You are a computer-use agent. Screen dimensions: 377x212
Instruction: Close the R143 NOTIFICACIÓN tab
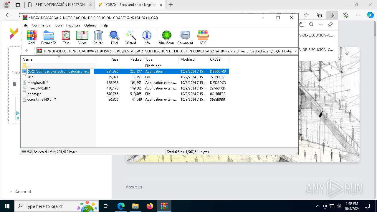coord(90,5)
